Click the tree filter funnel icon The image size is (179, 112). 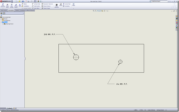coord(1,15)
